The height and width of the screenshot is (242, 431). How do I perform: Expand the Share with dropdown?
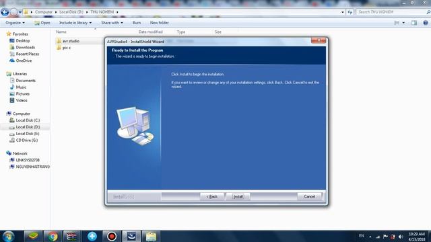[112, 23]
